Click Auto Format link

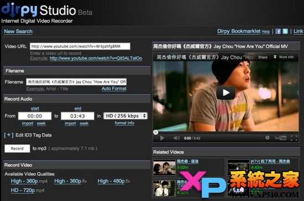[114, 88]
